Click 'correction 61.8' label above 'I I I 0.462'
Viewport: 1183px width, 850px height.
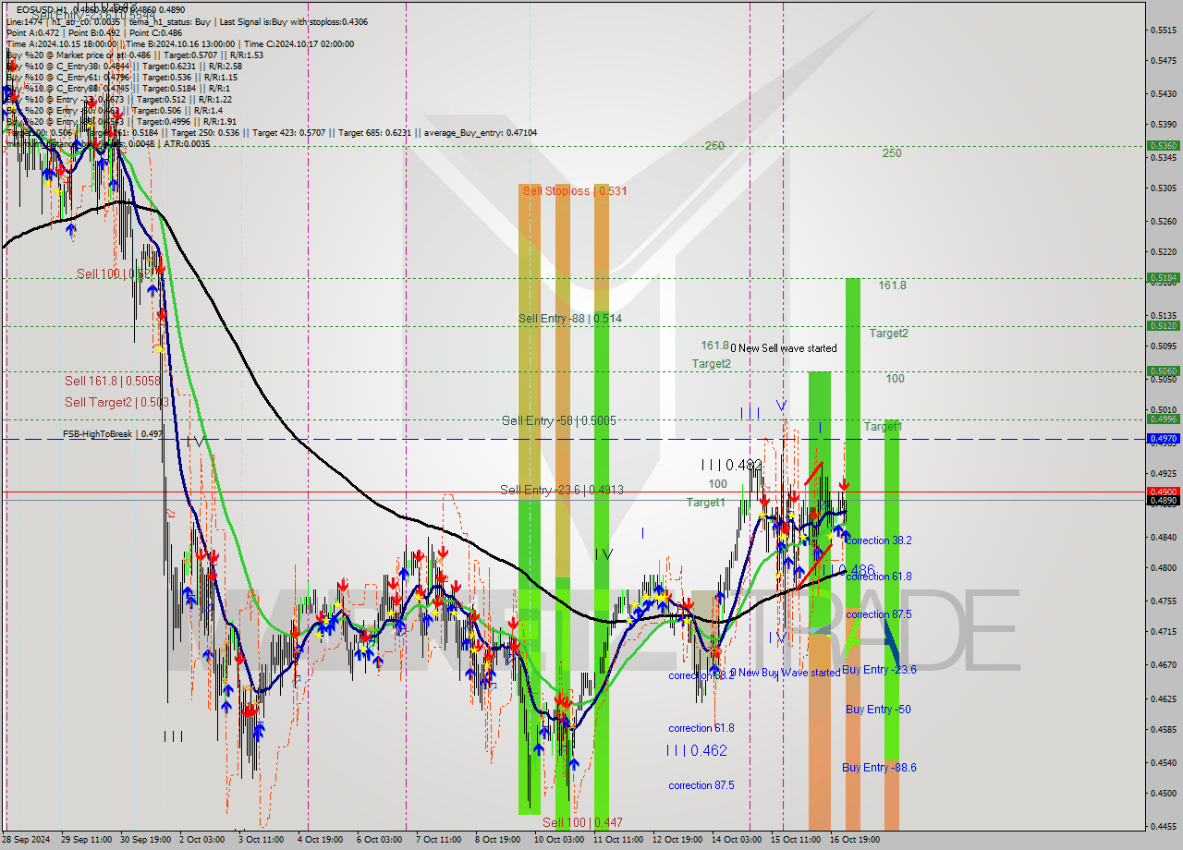701,728
